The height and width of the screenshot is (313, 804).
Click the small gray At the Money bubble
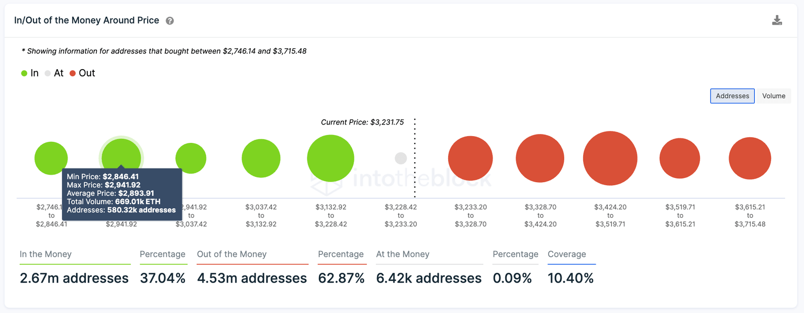pos(400,158)
